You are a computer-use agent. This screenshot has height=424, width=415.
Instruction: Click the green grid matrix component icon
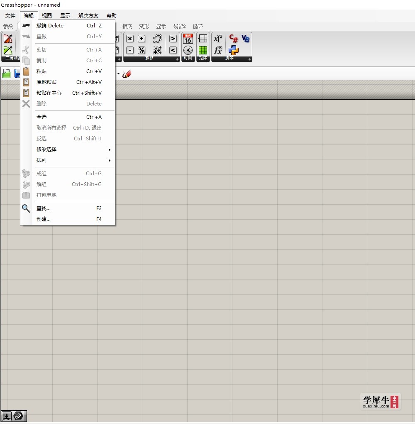tap(203, 50)
